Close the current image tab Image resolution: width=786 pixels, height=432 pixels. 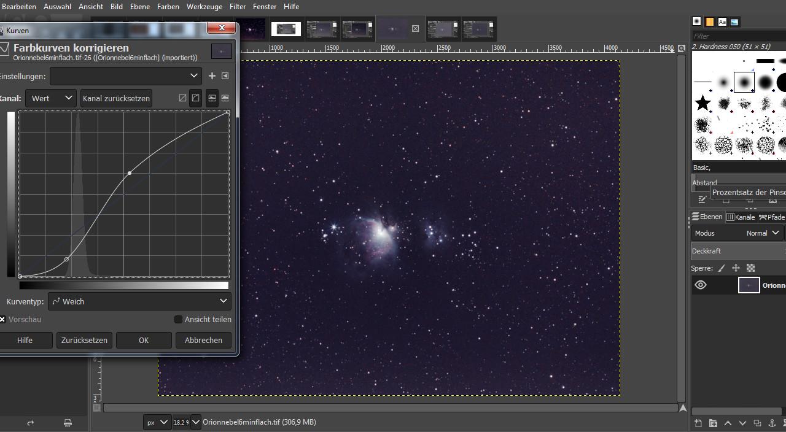(x=415, y=28)
